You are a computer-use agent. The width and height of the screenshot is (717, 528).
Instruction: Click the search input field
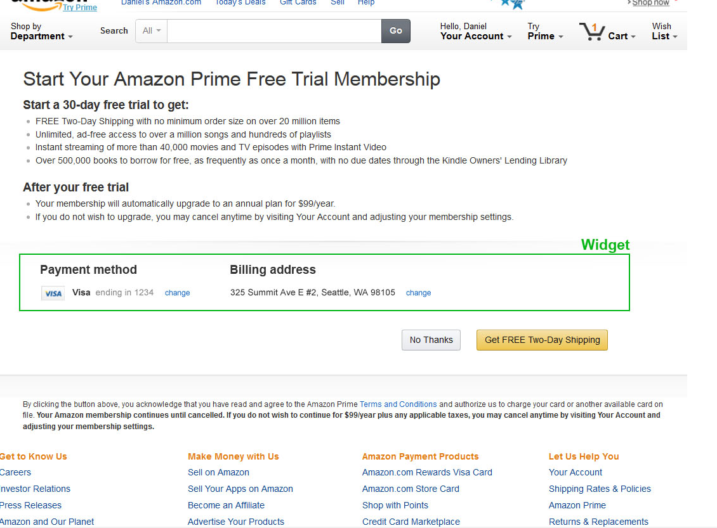click(273, 30)
